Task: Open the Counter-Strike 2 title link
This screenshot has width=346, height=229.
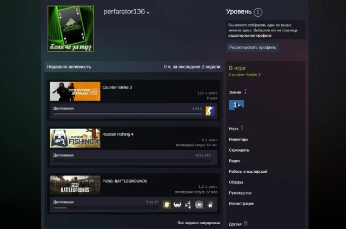Action: [x=117, y=87]
